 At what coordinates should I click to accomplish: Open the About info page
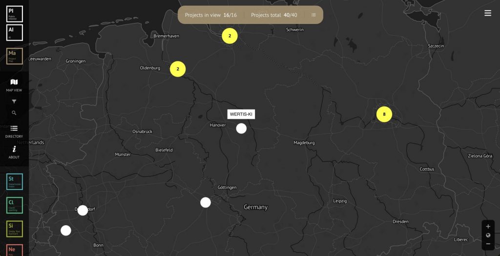pos(14,149)
